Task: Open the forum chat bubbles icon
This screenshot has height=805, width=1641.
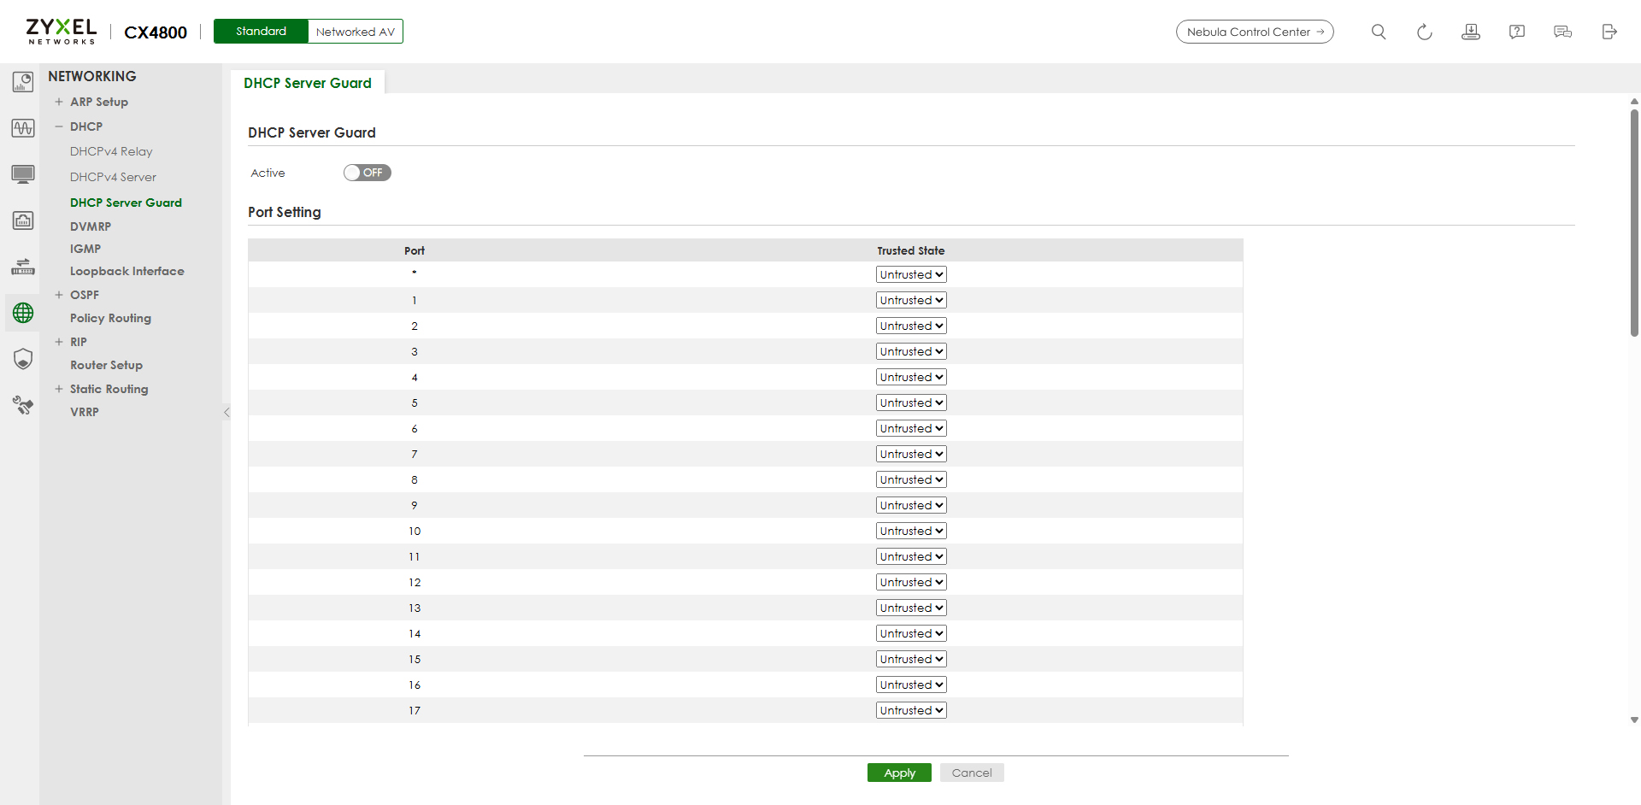Action: pos(1562,32)
